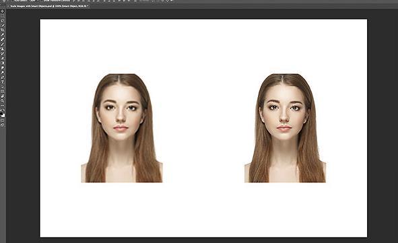The height and width of the screenshot is (243, 398).
Task: Select the Spot Healing Brush tool
Action: click(x=3, y=39)
